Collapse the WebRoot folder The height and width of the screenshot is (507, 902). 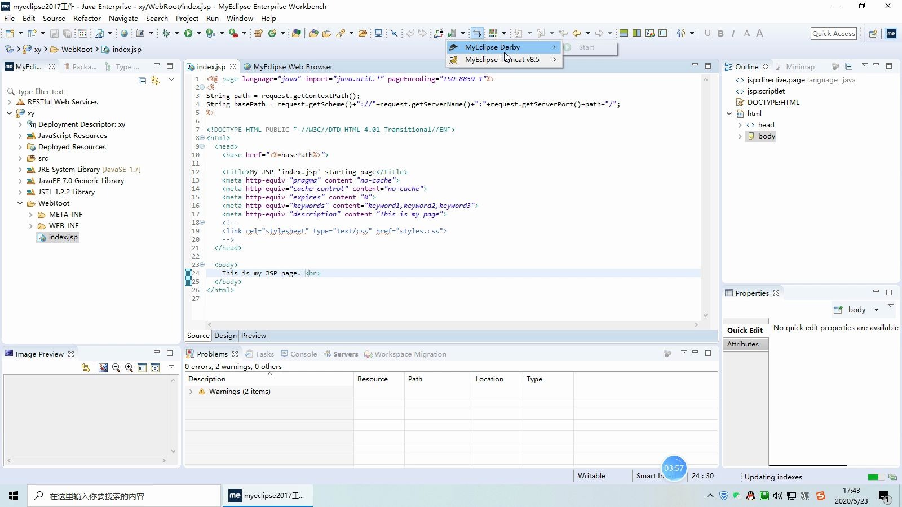(20, 203)
